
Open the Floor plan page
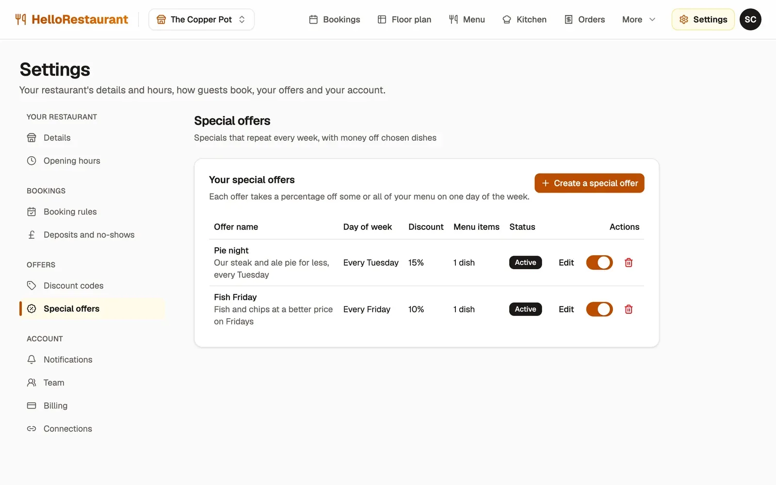point(404,19)
